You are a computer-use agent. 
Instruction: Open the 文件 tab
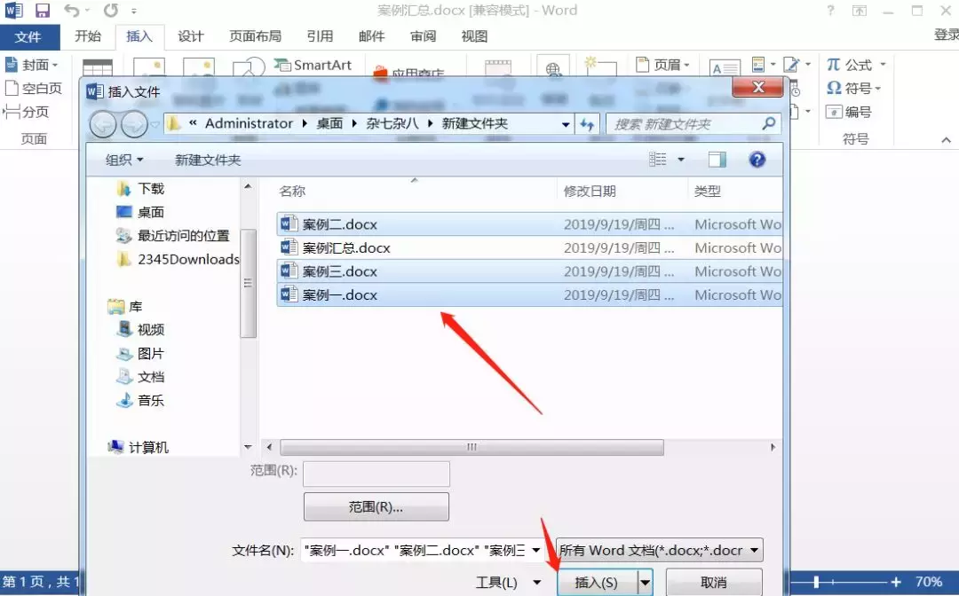[x=28, y=36]
